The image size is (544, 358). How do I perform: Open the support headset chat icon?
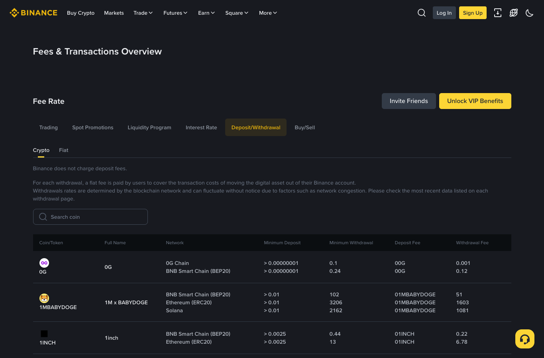[525, 339]
